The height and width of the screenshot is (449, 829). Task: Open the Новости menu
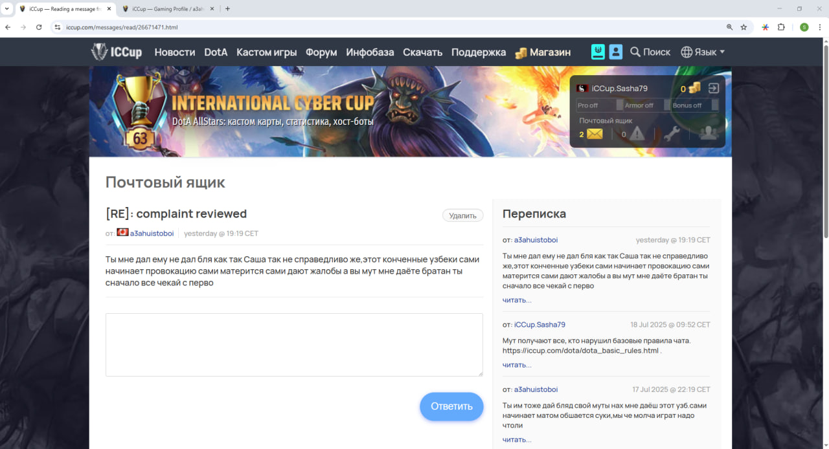click(x=175, y=52)
